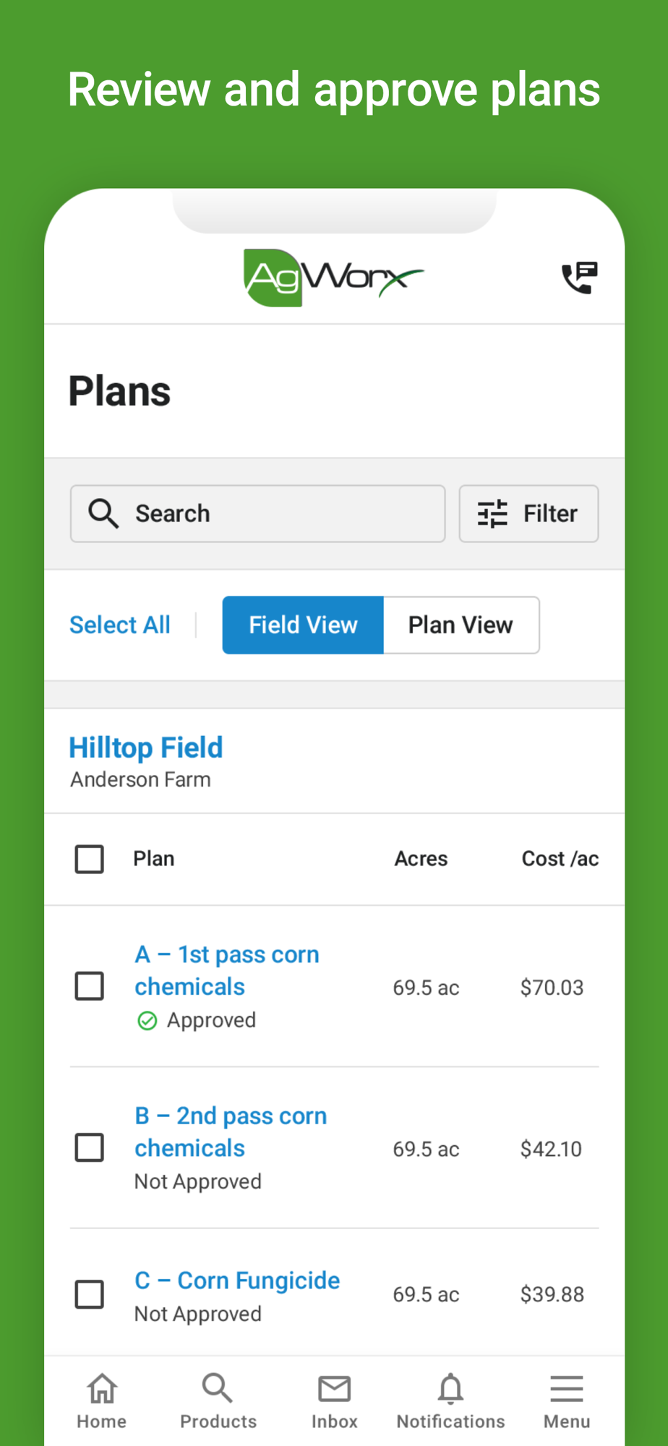The height and width of the screenshot is (1446, 668).
Task: Click the search magnifier icon
Action: [x=103, y=513]
